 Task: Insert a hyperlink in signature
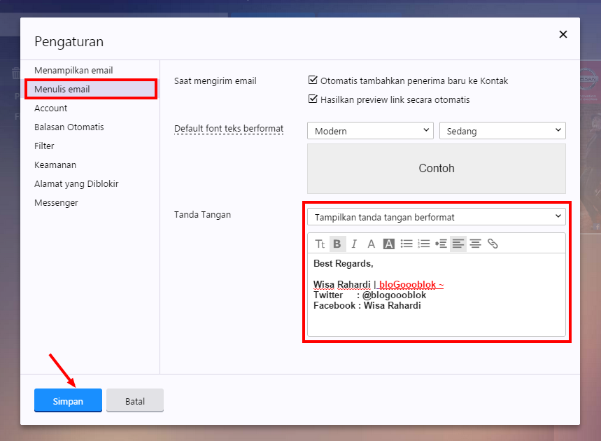tap(493, 244)
